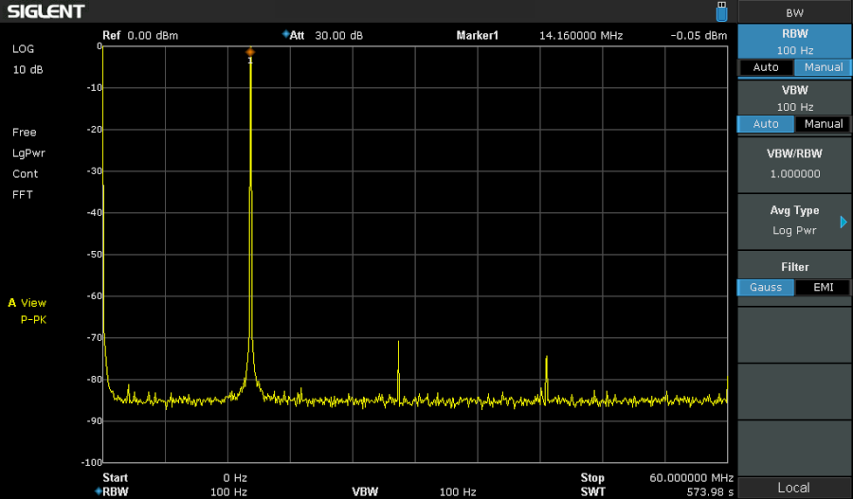Click the 10 dB per division label

27,69
